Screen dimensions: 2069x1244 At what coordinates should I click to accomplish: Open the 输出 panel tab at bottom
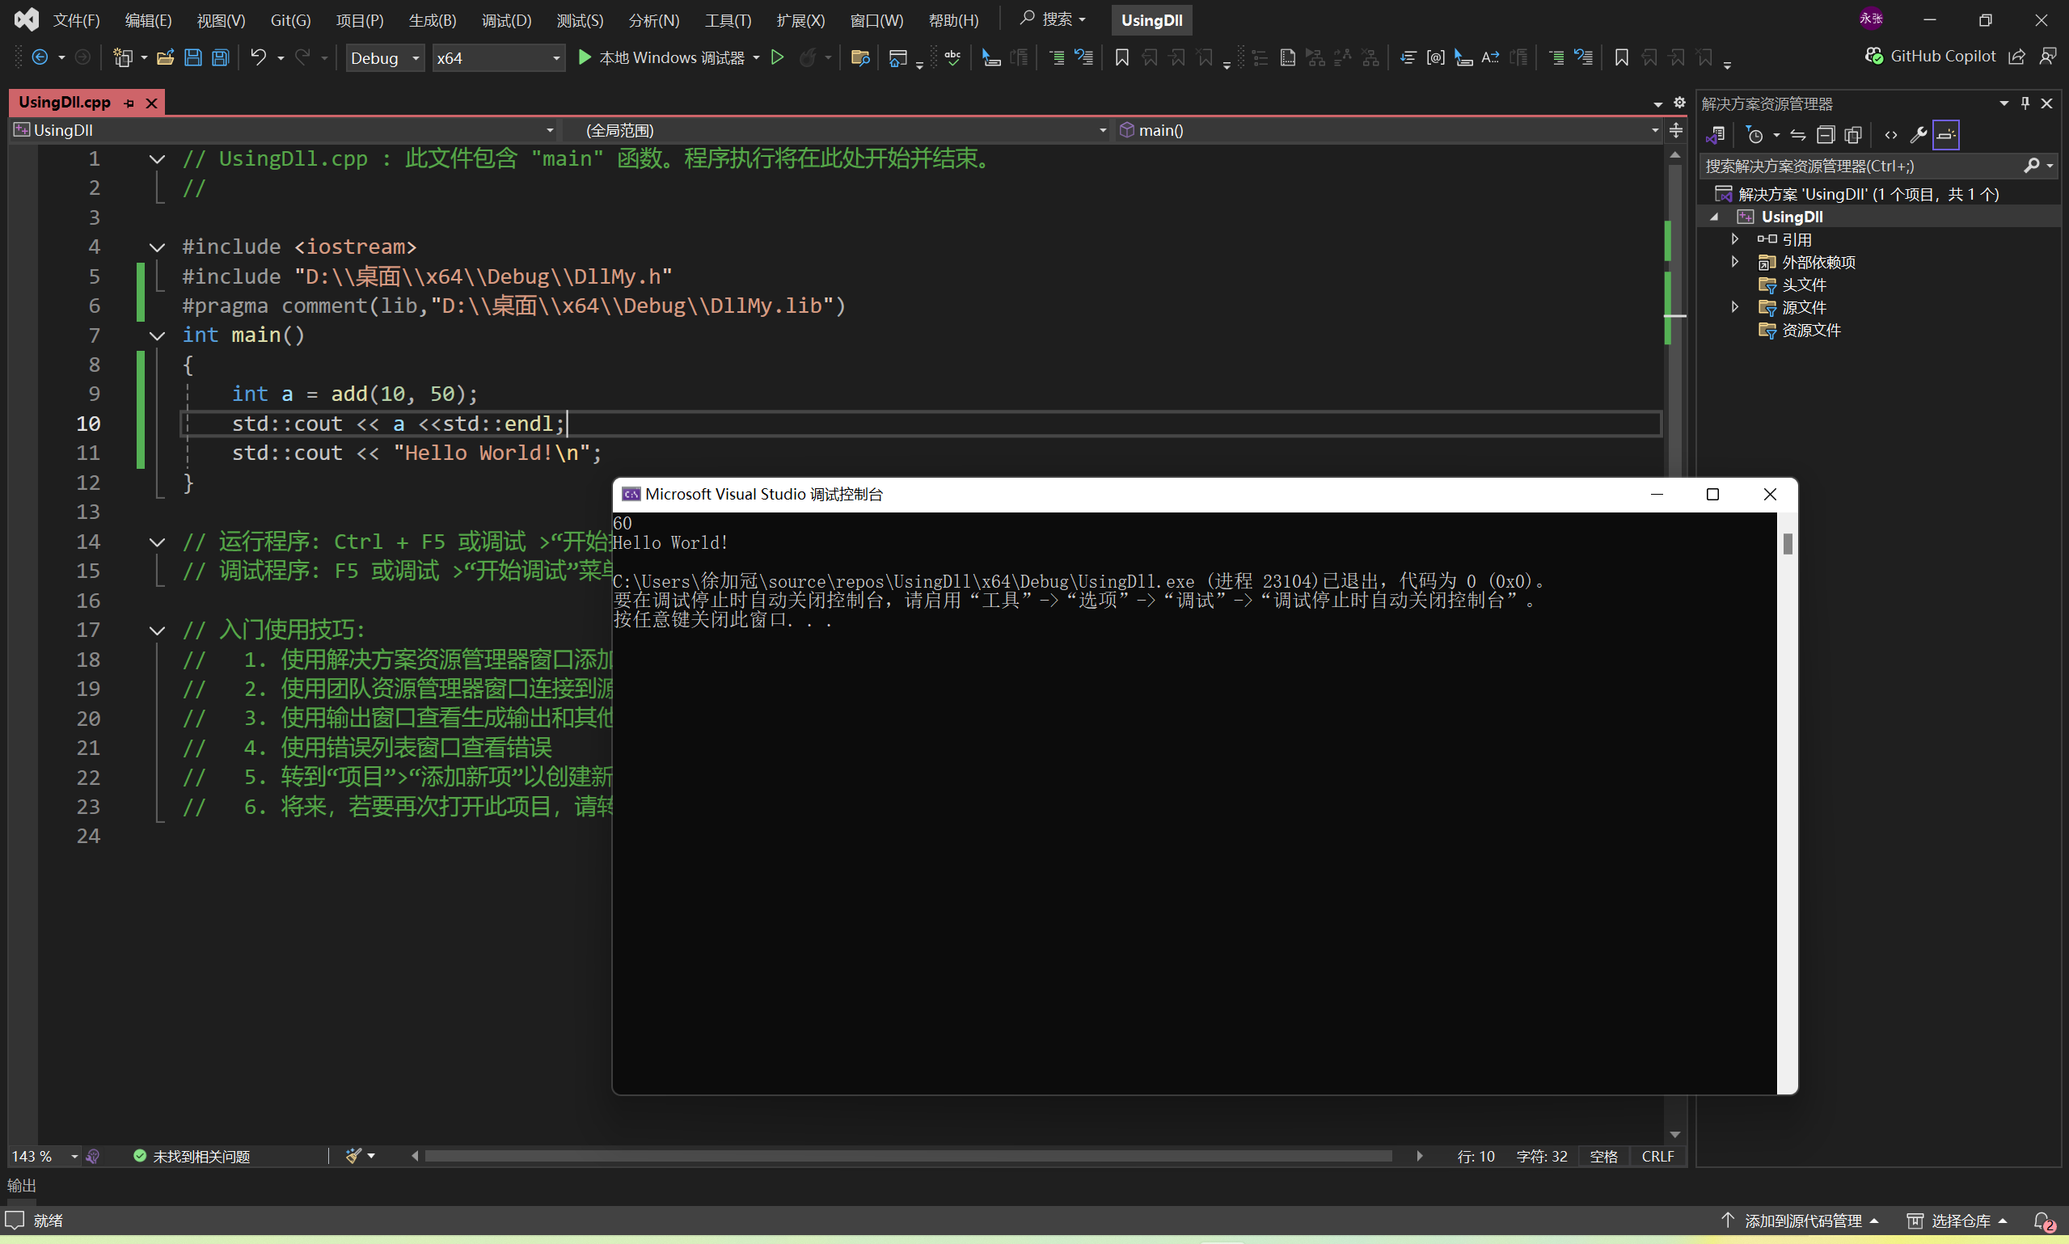coord(22,1185)
